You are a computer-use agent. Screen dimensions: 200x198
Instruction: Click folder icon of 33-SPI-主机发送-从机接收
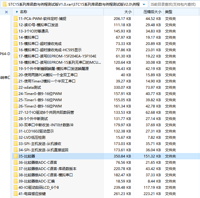[x=16, y=144]
